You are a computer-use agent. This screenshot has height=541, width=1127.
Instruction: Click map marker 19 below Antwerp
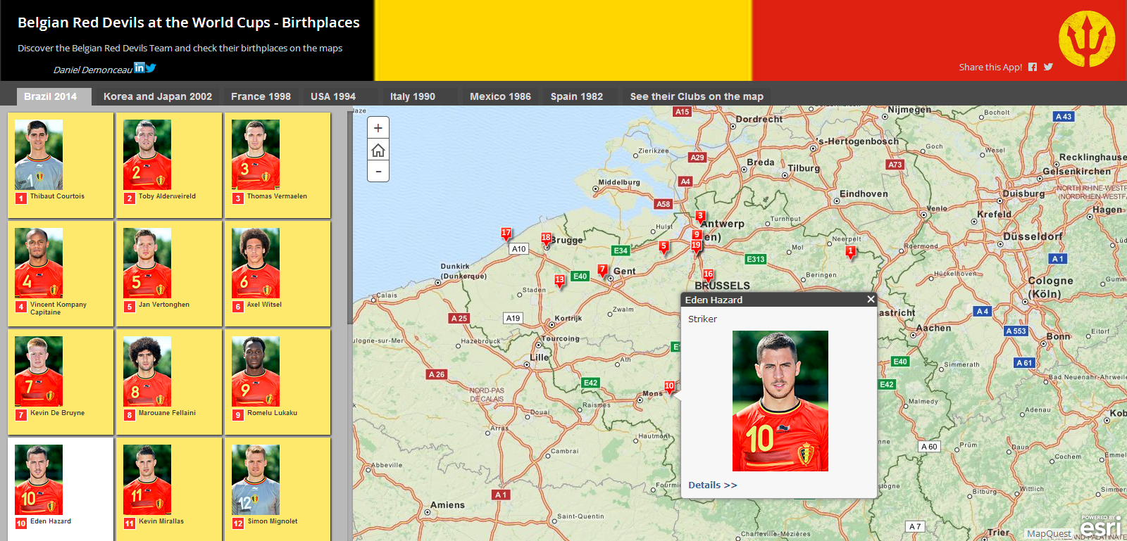696,246
